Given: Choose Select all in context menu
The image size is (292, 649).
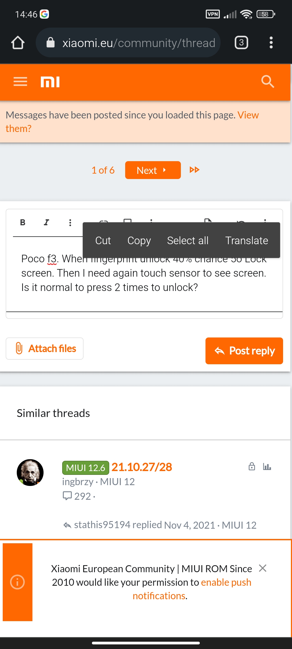Looking at the screenshot, I should click(188, 240).
